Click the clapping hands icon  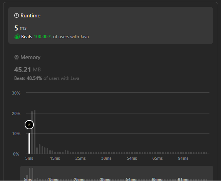[17, 36]
